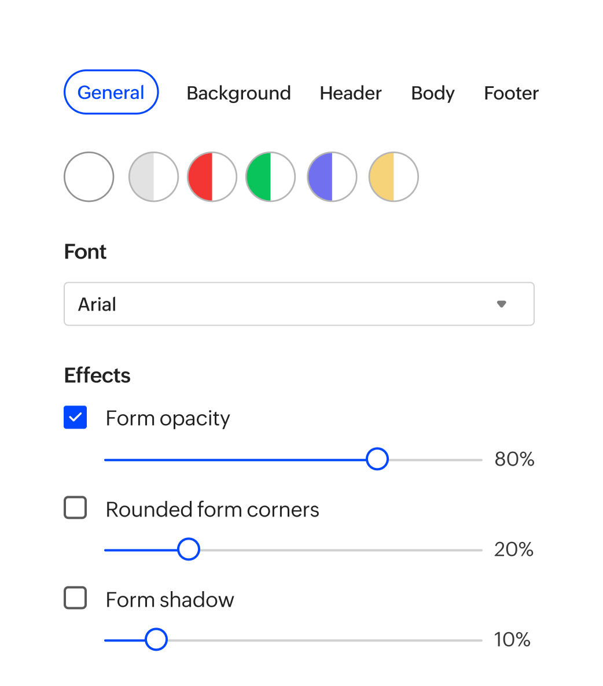Click the Form shadow slider handle

point(156,640)
